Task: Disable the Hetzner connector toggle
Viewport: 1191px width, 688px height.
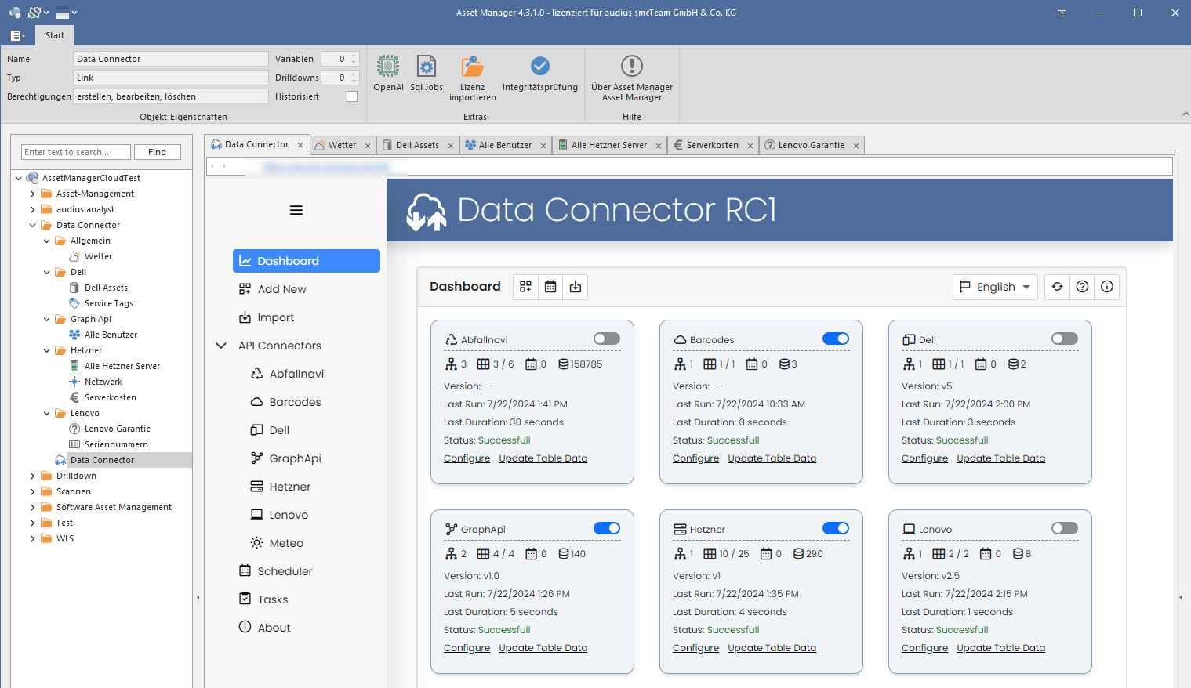Action: pos(836,528)
